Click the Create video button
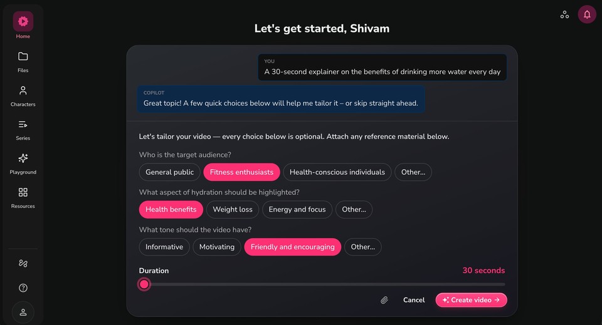This screenshot has width=602, height=325. 471,300
